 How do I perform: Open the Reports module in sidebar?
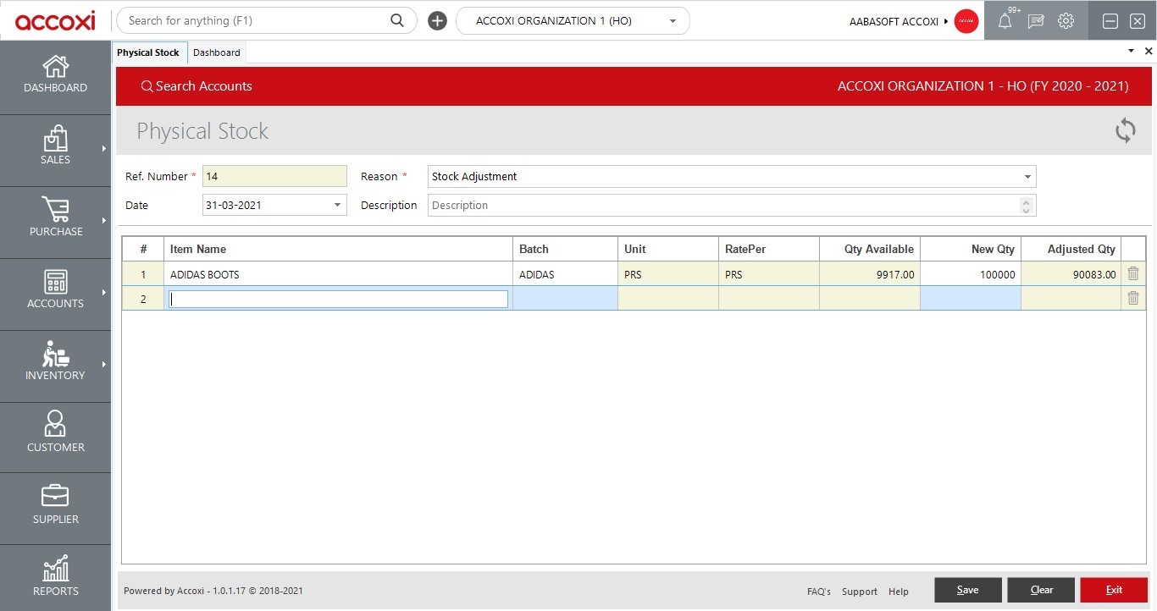[55, 578]
